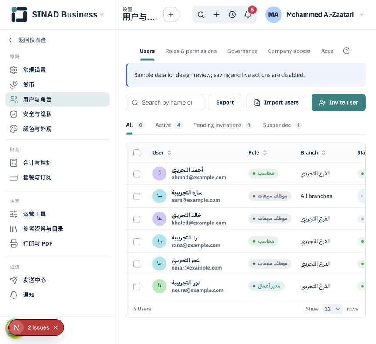
Task: Sort by the User column arrows
Action: point(169,153)
